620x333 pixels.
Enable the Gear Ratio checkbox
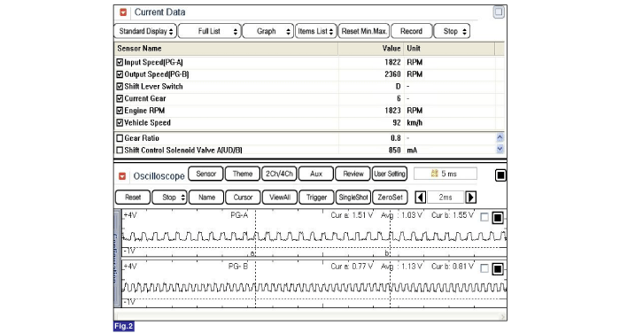(120, 138)
